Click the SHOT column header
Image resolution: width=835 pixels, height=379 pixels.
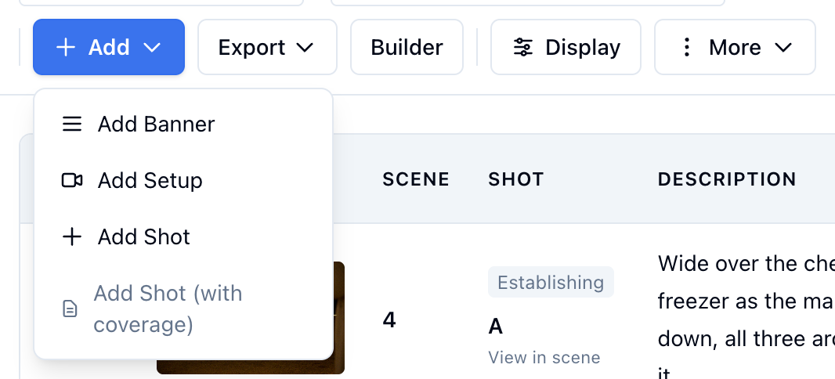pyautogui.click(x=516, y=179)
